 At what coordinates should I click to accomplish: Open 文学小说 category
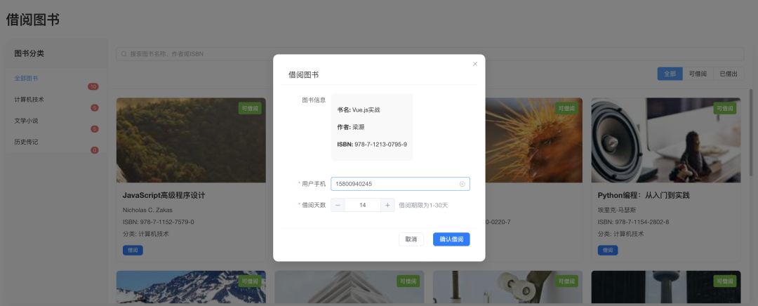(x=57, y=121)
